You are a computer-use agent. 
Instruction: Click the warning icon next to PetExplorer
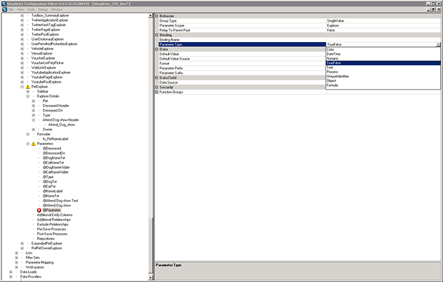coord(27,87)
